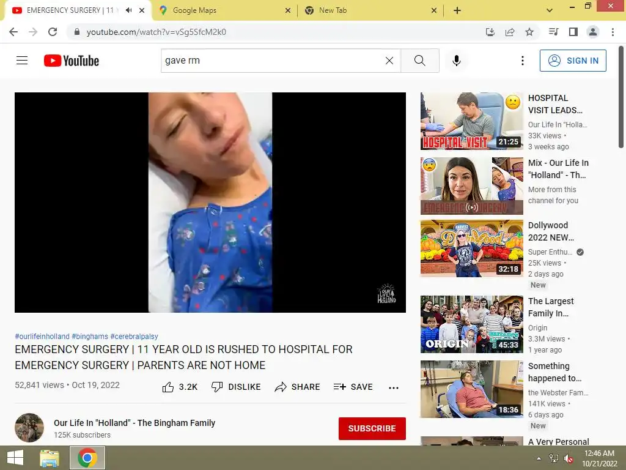Open a new browser tab

457,10
